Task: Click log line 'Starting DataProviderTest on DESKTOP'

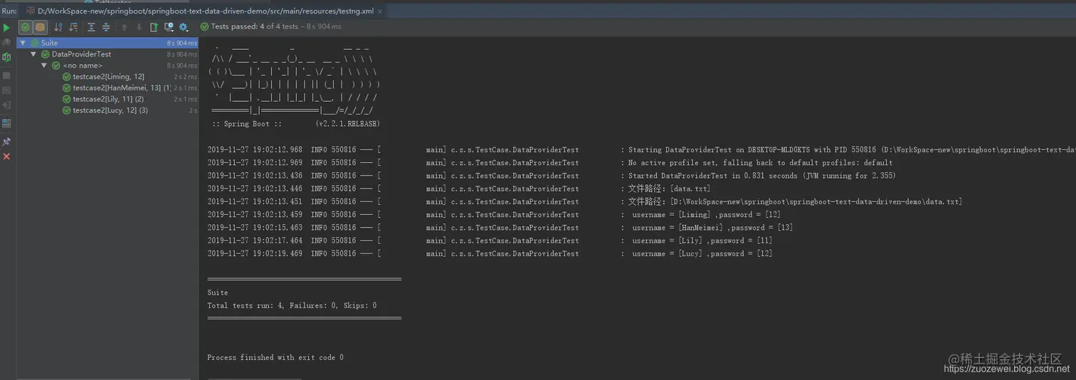Action: (x=851, y=150)
